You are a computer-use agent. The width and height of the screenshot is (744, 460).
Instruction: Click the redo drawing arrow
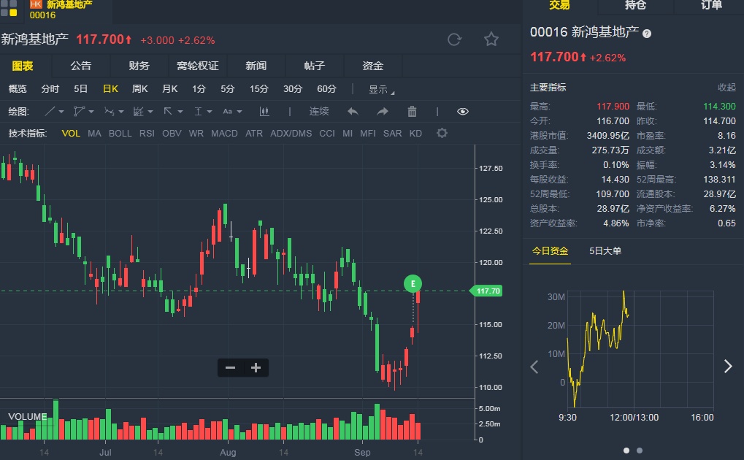click(x=382, y=112)
